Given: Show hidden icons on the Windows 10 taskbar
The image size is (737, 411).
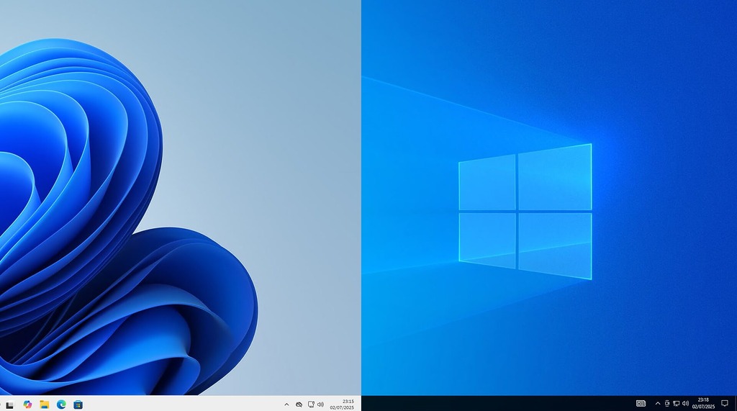Looking at the screenshot, I should 658,404.
